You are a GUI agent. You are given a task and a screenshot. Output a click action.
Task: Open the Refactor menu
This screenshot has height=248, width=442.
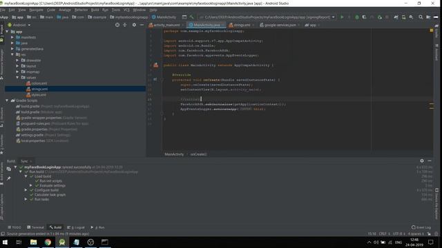[x=81, y=10]
